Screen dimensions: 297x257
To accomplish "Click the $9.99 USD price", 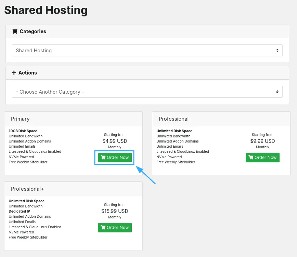I will (262, 141).
